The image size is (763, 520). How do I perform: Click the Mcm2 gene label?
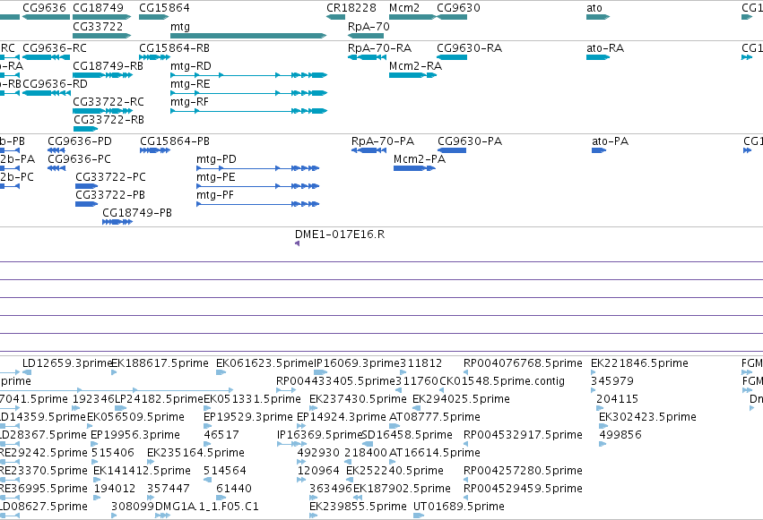tap(403, 8)
